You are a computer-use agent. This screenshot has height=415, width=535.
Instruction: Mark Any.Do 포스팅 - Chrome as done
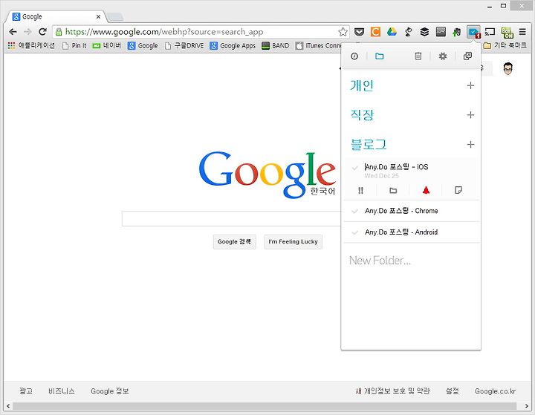354,211
